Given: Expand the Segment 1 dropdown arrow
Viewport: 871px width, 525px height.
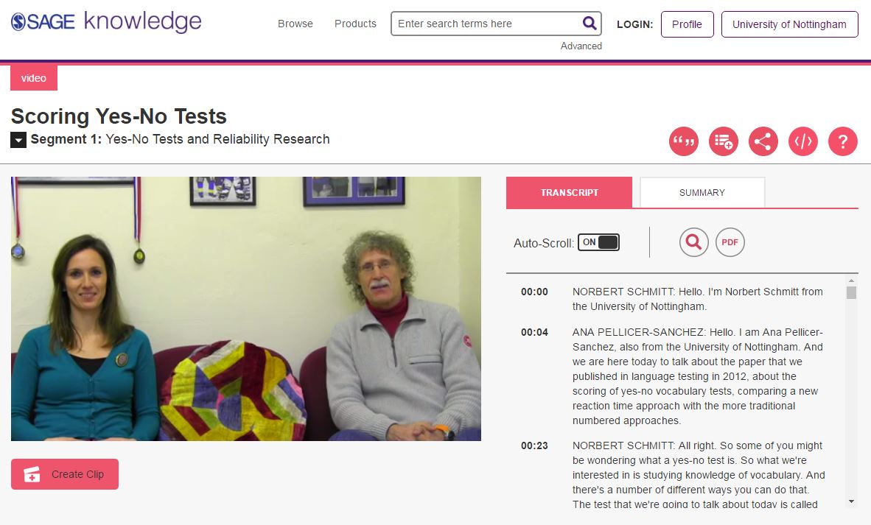Looking at the screenshot, I should pos(18,140).
